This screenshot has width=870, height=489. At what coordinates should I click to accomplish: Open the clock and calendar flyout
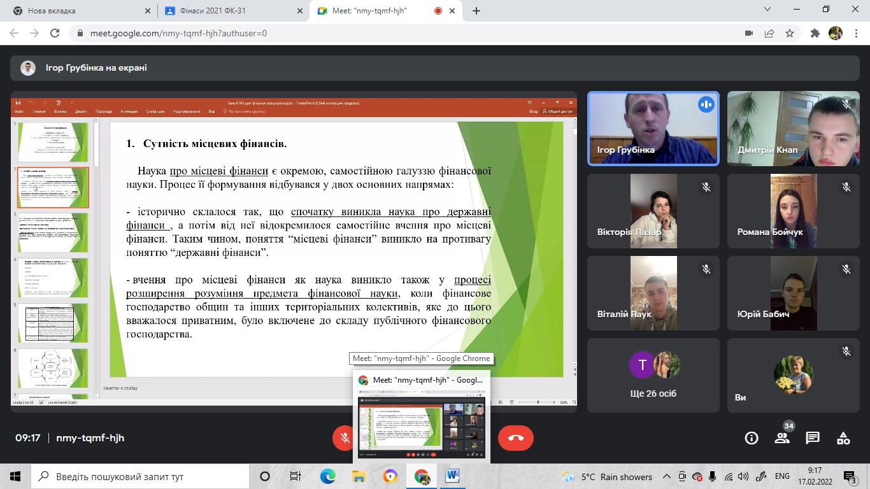point(815,476)
